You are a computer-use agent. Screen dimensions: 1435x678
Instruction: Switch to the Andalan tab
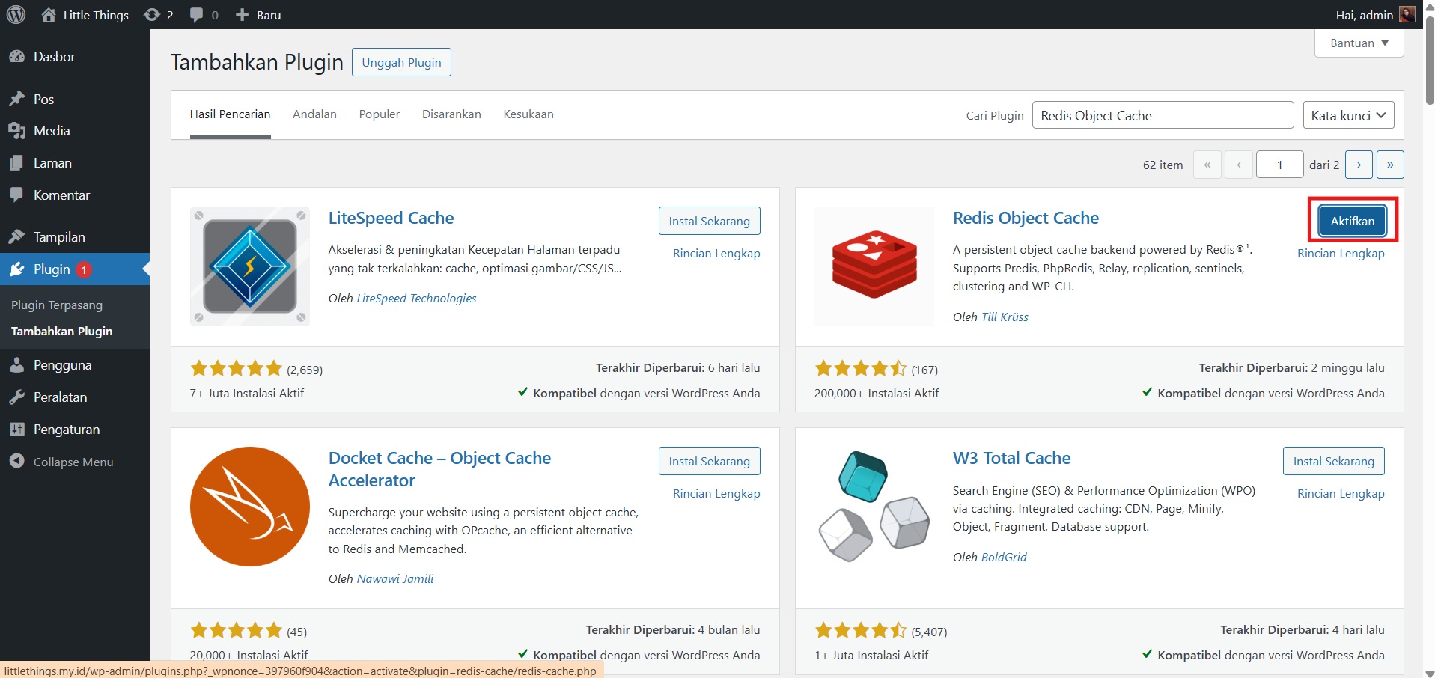pos(314,114)
